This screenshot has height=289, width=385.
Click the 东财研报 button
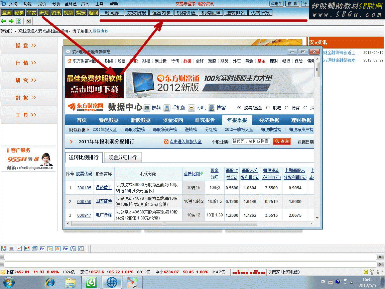pos(137,13)
